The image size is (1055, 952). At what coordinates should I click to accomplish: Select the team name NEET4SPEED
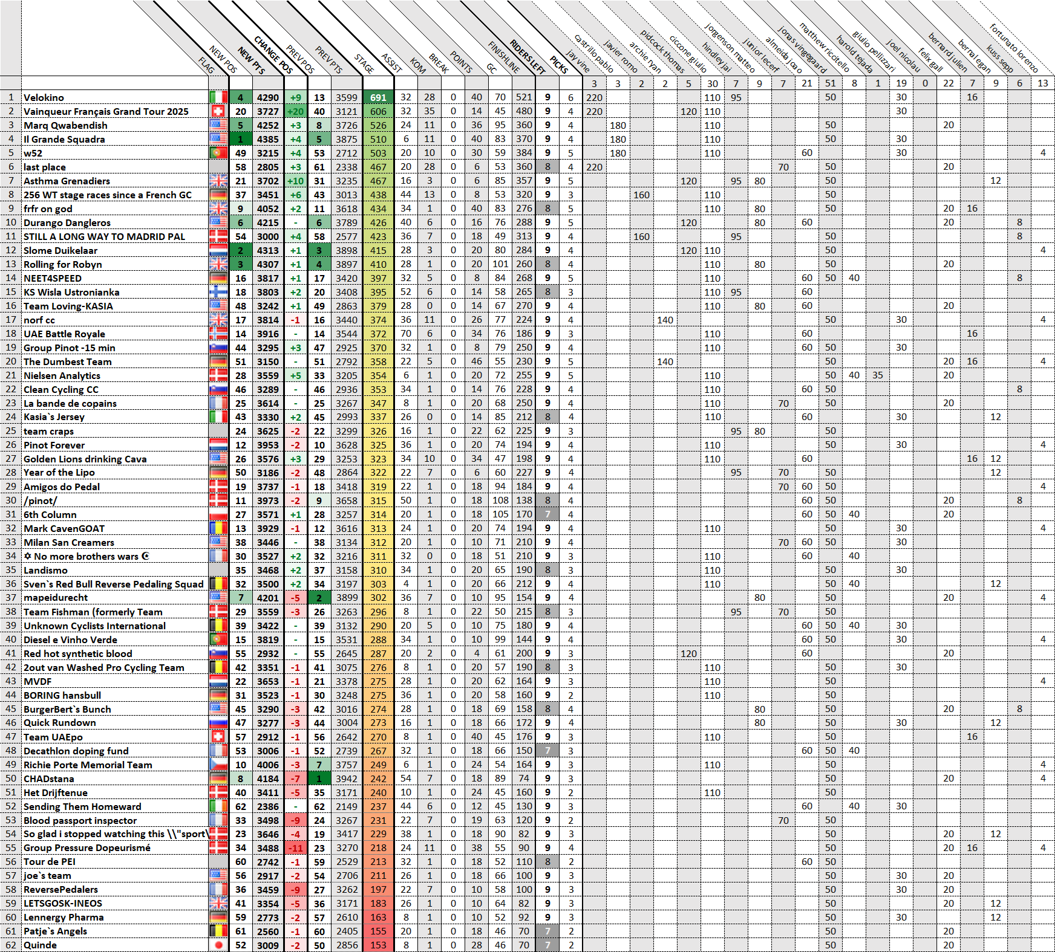coord(53,279)
